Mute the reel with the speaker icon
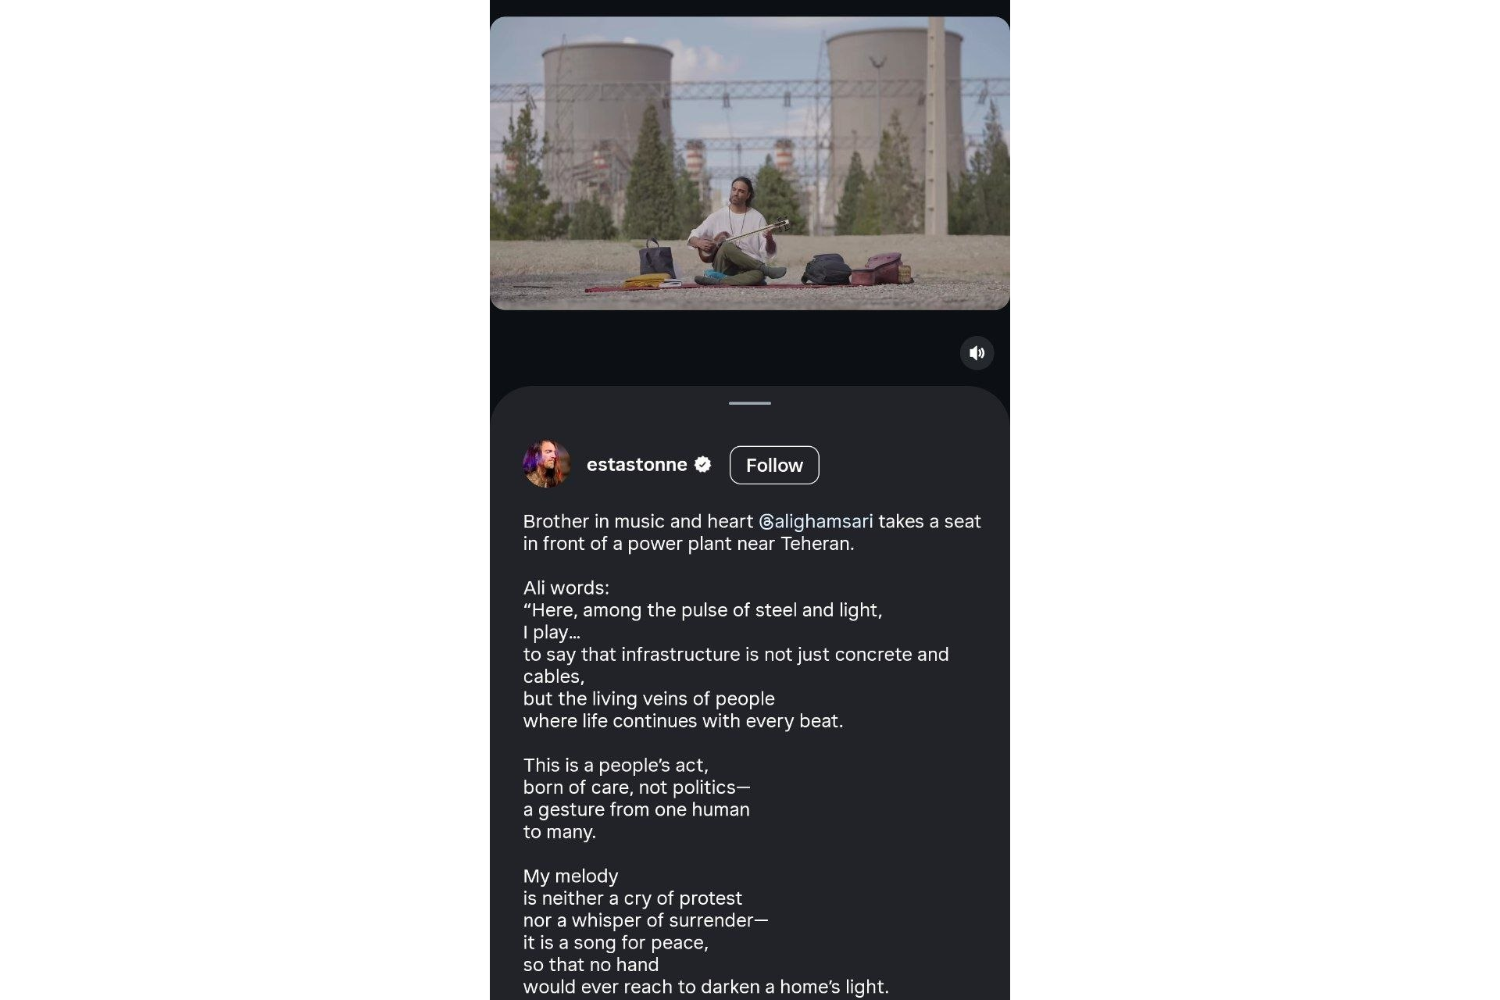The height and width of the screenshot is (1000, 1500). (x=977, y=353)
